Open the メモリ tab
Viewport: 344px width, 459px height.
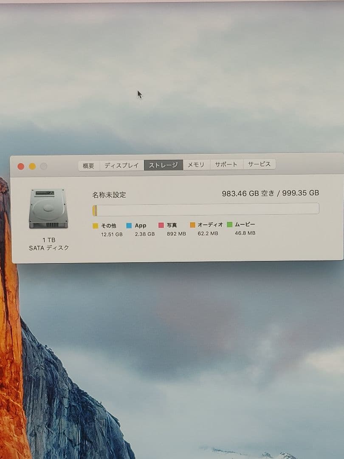tap(197, 164)
